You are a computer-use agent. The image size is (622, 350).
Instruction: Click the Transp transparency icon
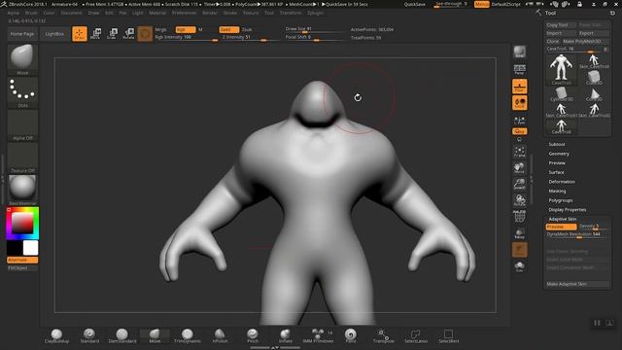[x=520, y=233]
